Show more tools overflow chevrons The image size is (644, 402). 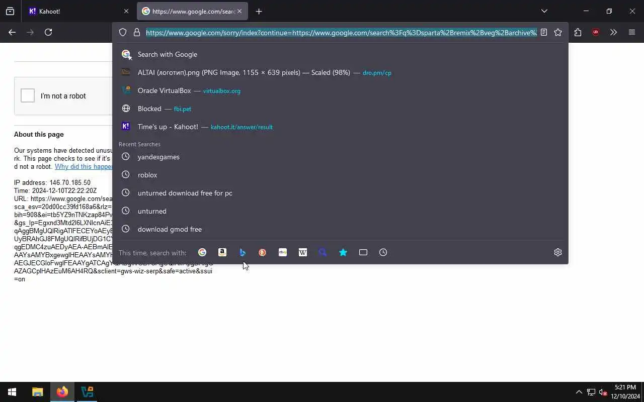click(613, 32)
